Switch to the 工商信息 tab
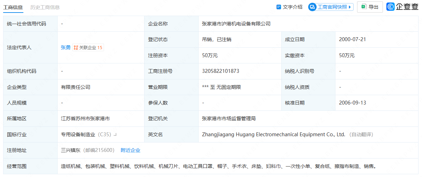Viewport: 422px width, 177px height. point(13,7)
